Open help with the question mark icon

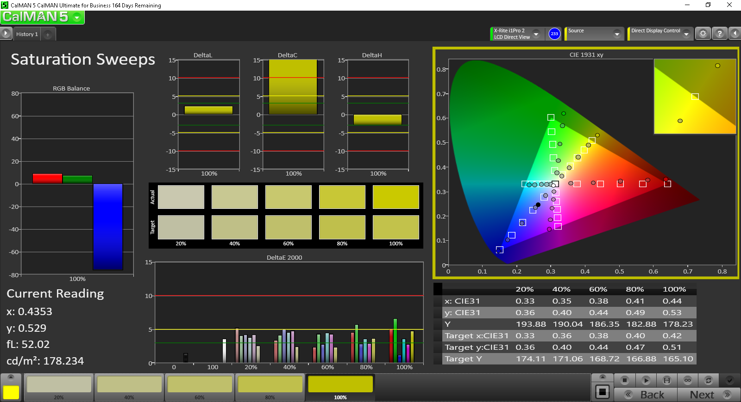(x=719, y=34)
